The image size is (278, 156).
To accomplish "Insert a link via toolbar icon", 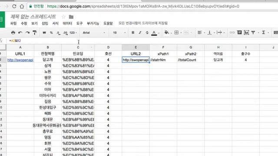I will [x=232, y=32].
